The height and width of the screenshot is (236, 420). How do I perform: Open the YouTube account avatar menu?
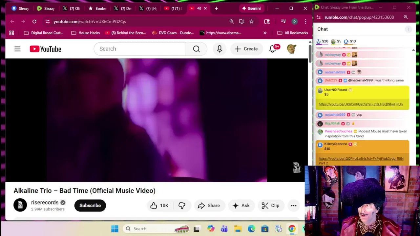pyautogui.click(x=291, y=49)
